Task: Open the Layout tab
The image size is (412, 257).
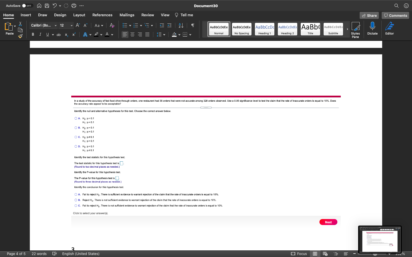Action: 79,15
